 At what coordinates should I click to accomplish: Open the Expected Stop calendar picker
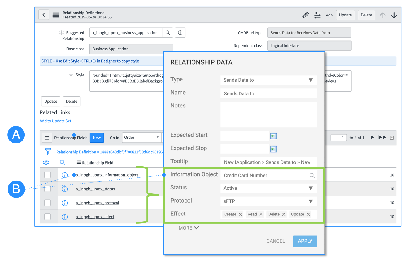coord(274,149)
